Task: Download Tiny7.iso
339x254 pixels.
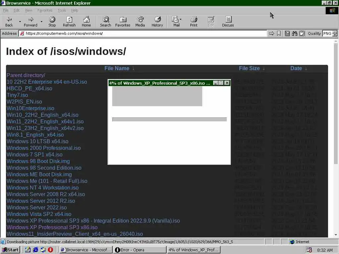Action: click(x=17, y=95)
